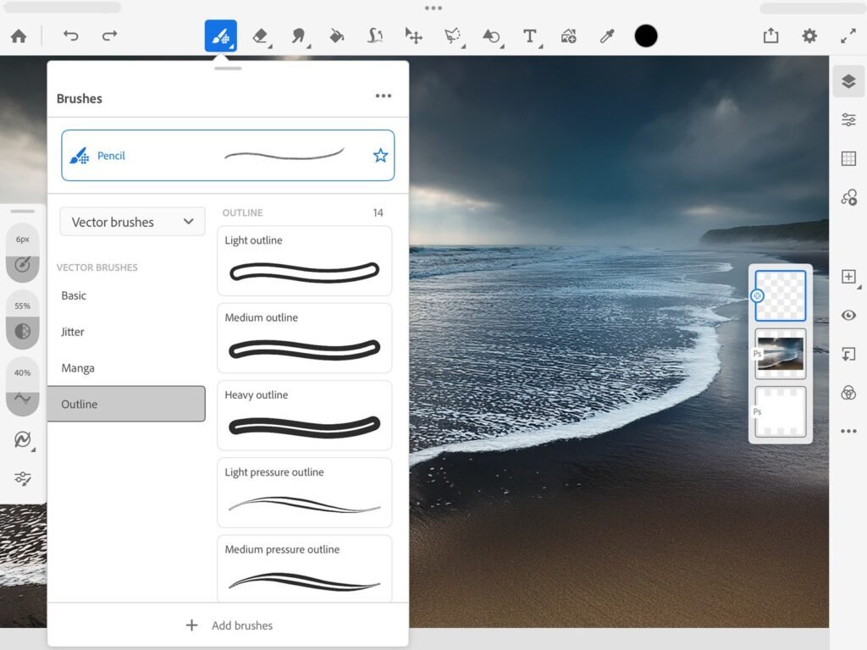Adjust the 55% brush flow control
The width and height of the screenshot is (867, 650).
click(23, 320)
